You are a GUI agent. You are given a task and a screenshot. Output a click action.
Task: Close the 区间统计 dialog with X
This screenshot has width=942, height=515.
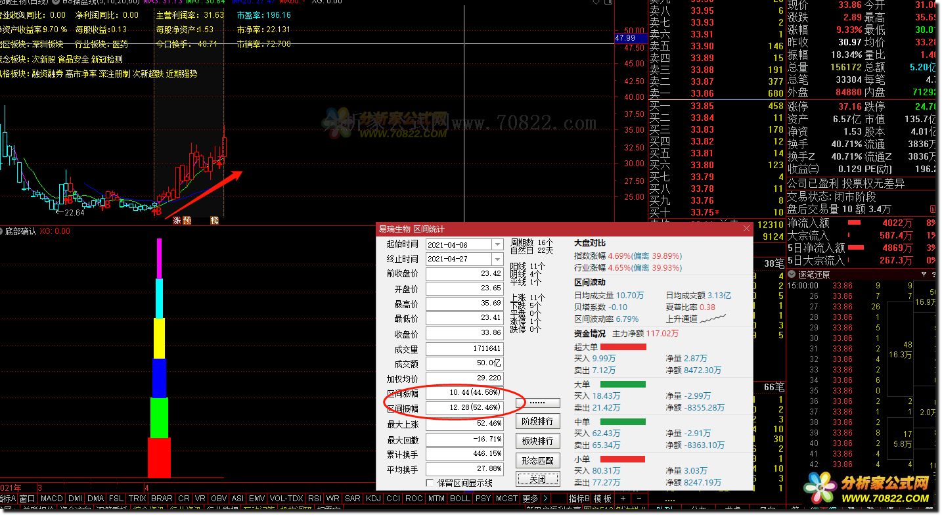[746, 229]
